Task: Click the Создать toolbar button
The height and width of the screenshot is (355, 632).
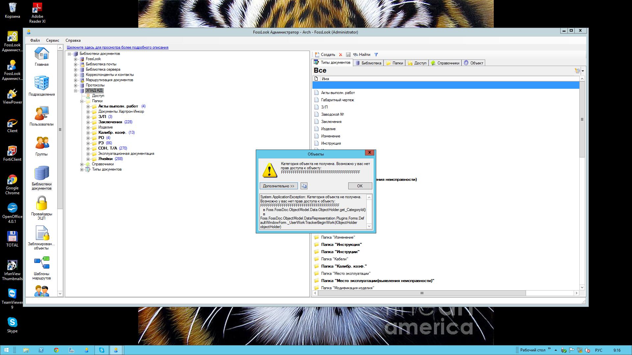Action: tap(325, 55)
